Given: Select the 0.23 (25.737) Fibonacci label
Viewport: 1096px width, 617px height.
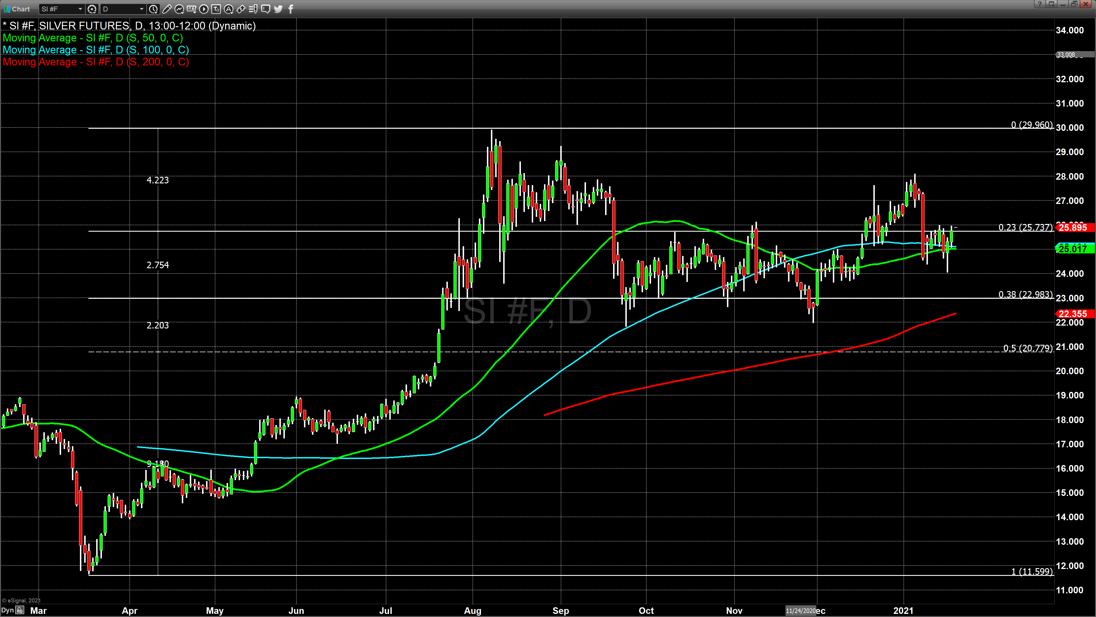Looking at the screenshot, I should click(1026, 227).
